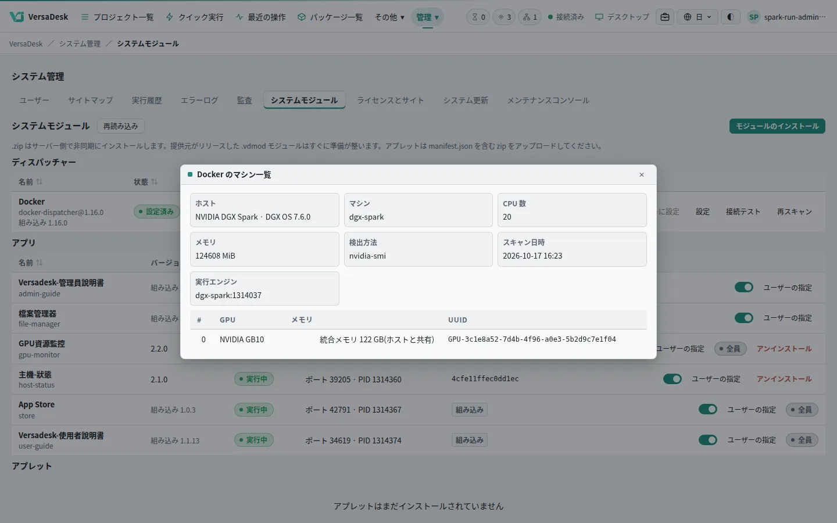The width and height of the screenshot is (837, 523).
Task: Open the hourglass pending counter showing 0
Action: [x=478, y=17]
